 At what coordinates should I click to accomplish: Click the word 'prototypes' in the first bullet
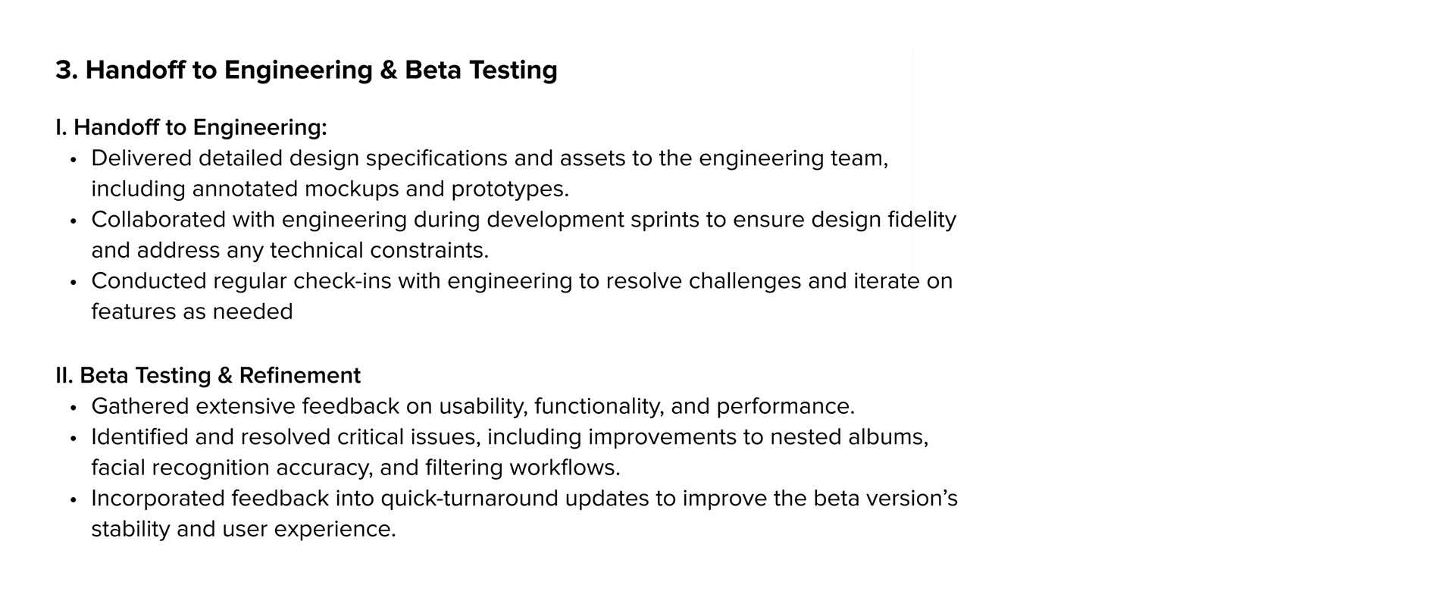click(x=508, y=189)
